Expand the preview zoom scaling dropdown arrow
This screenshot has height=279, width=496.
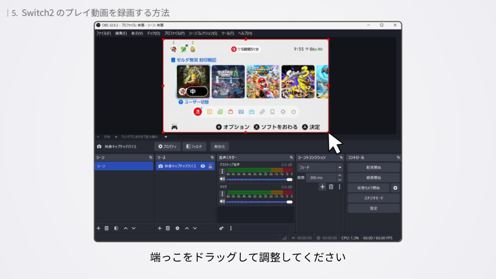(166, 137)
